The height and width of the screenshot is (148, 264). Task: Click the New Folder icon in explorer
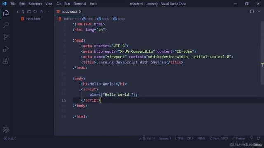[x=28, y=12]
